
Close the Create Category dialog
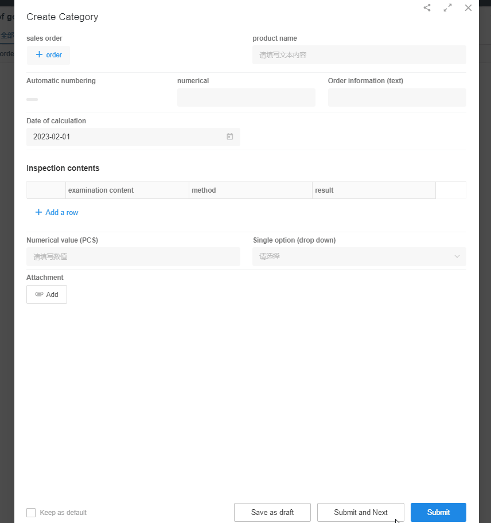pos(468,8)
